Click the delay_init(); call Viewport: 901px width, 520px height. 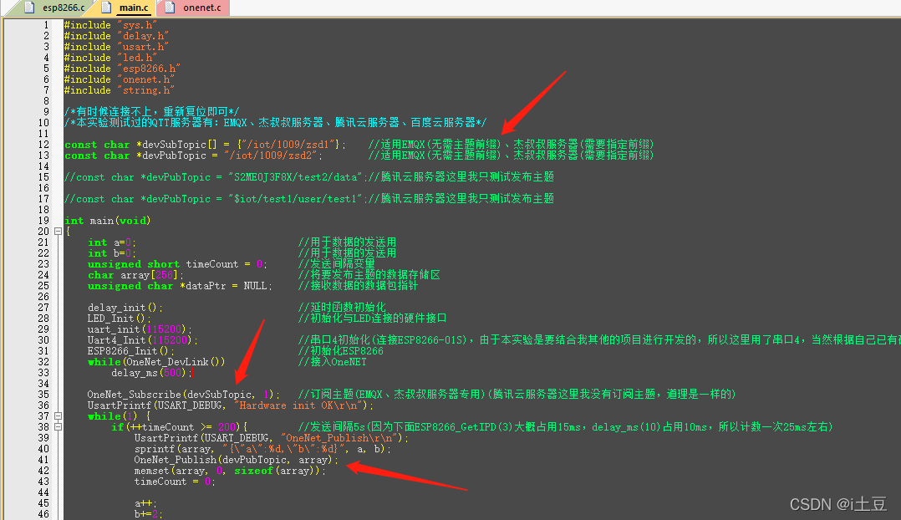[x=125, y=308]
